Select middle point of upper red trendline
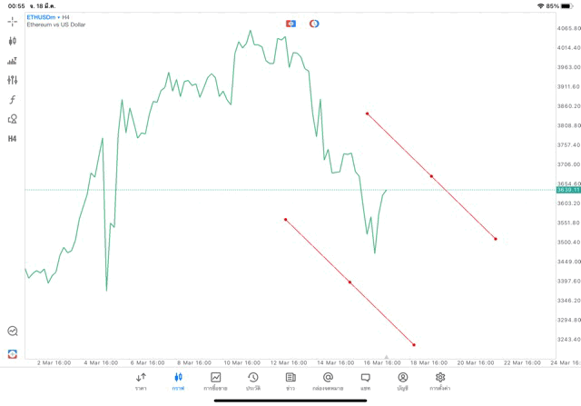 click(431, 176)
